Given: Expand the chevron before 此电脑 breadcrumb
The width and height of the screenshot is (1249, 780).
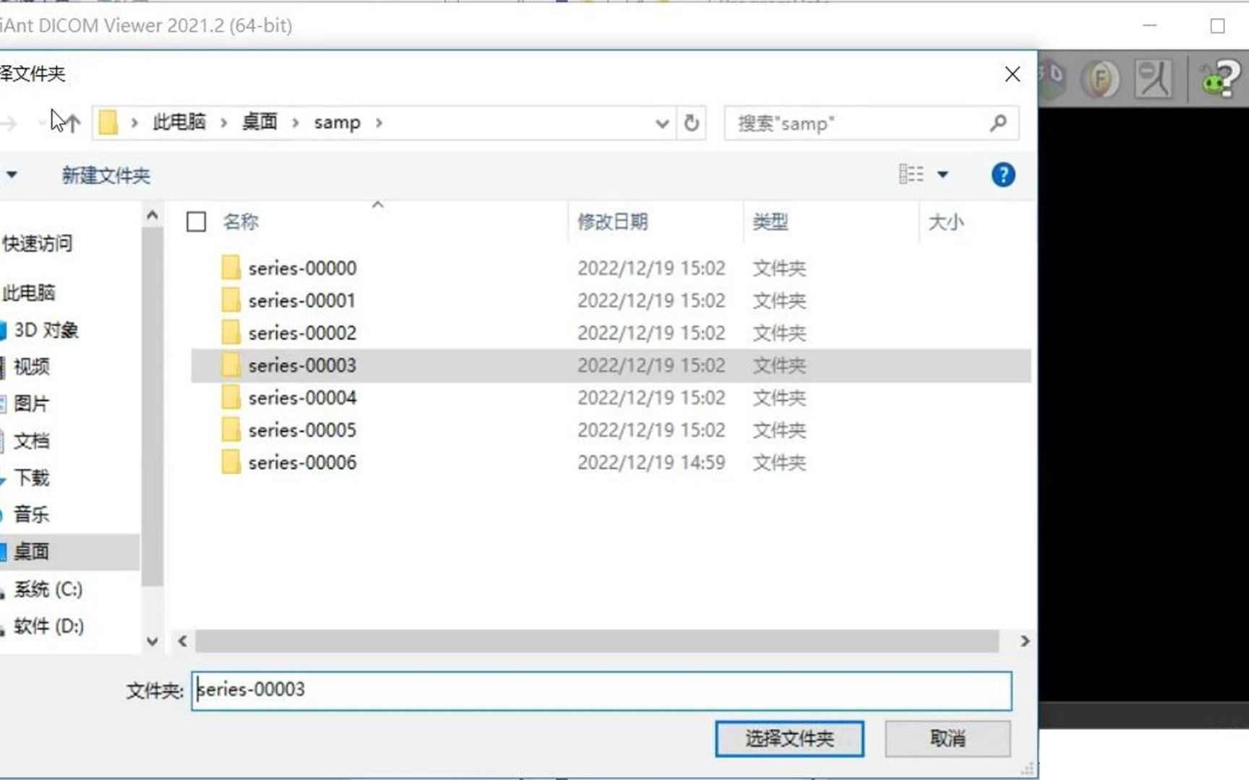Looking at the screenshot, I should [x=134, y=123].
